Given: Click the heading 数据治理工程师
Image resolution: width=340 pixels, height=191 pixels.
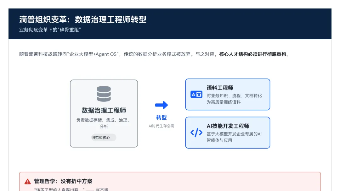Looking at the screenshot, I should point(104,111).
